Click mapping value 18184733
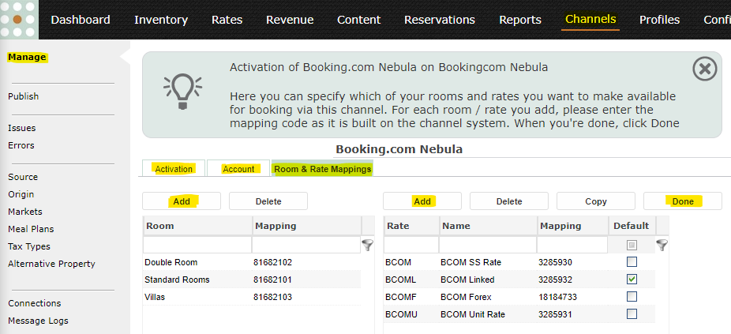 (557, 297)
